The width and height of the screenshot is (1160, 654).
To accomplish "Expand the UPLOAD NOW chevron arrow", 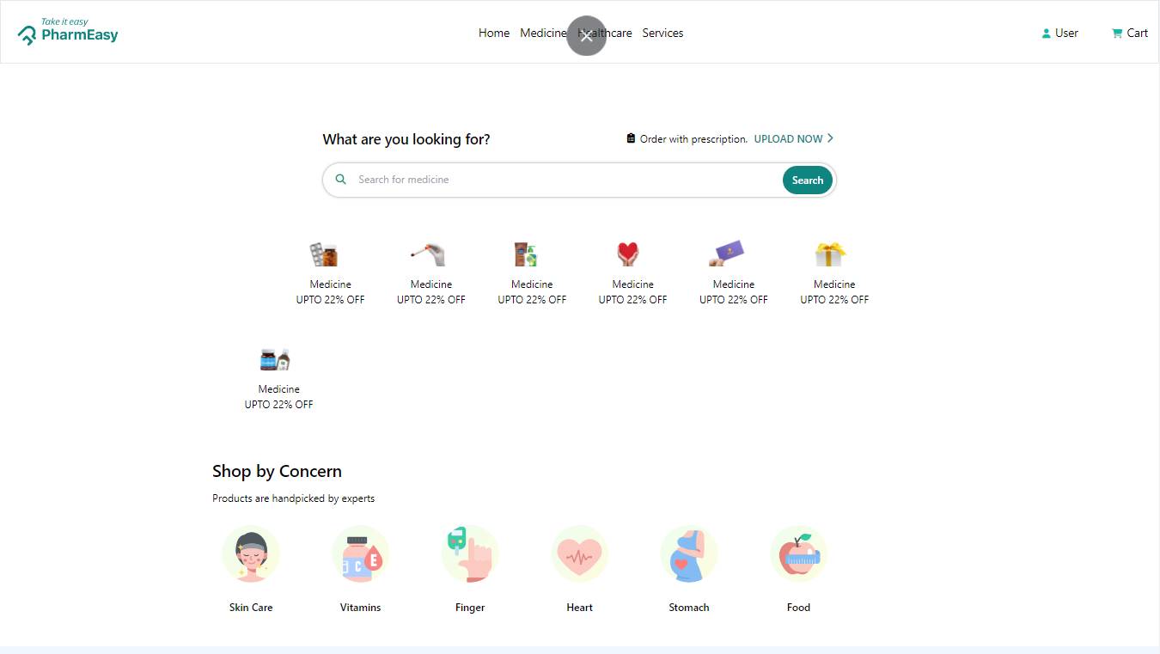I will click(830, 138).
